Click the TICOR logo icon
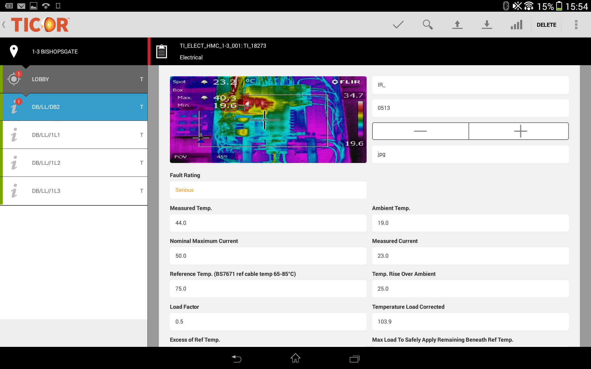 tap(40, 25)
